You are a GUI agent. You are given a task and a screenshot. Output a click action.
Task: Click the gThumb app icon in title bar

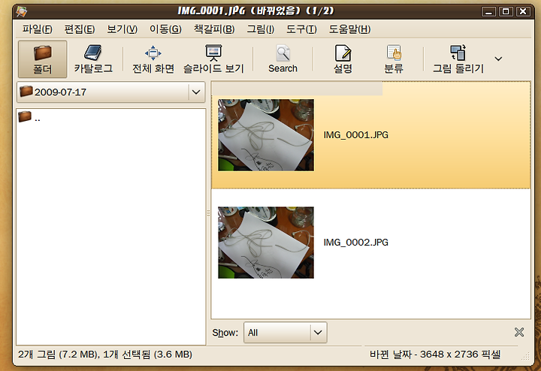(x=21, y=11)
